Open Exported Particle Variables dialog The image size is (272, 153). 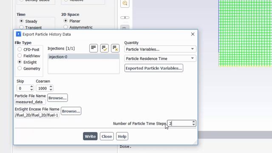click(x=154, y=68)
